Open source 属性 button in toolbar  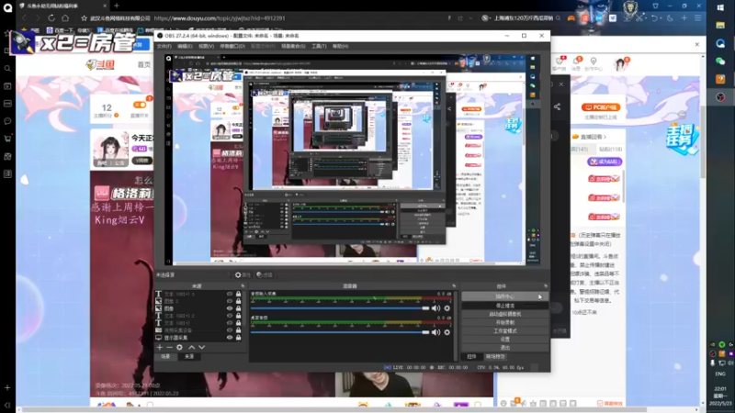point(243,274)
